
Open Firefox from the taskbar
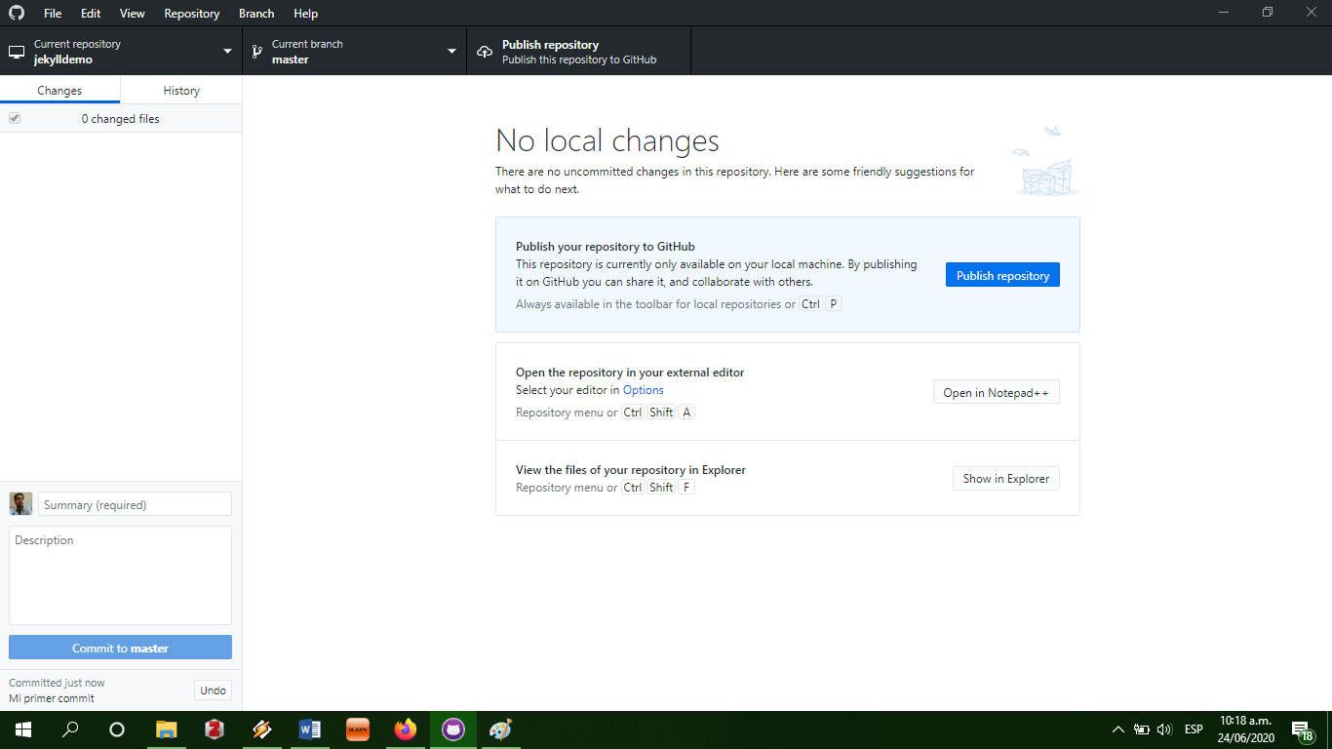(405, 729)
